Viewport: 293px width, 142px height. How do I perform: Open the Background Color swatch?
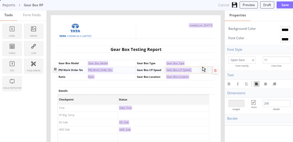point(285,30)
